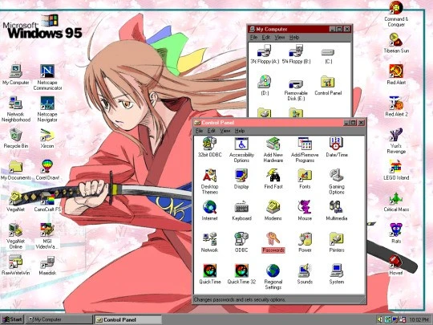Open the File menu in Control Panel
Viewport: 433px width, 325px height.
click(199, 131)
